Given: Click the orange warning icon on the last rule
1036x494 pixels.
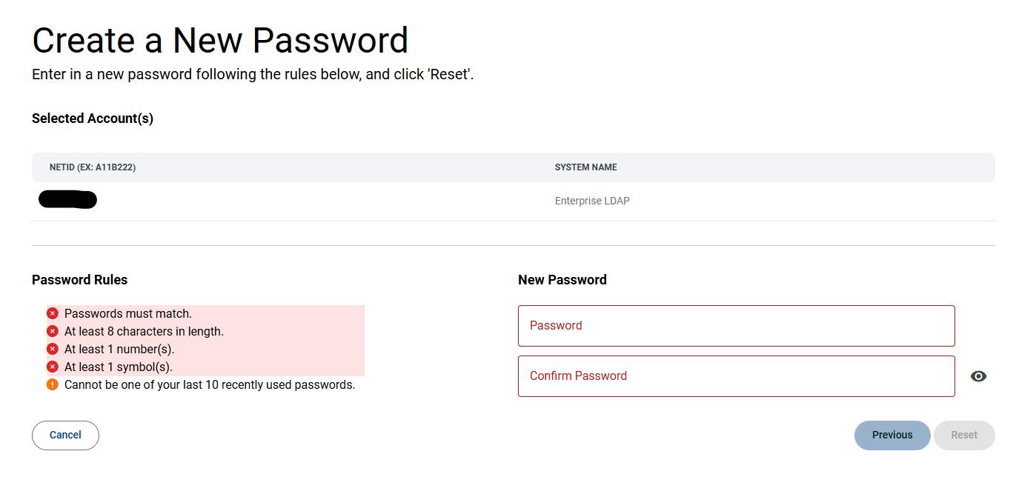Looking at the screenshot, I should point(52,384).
